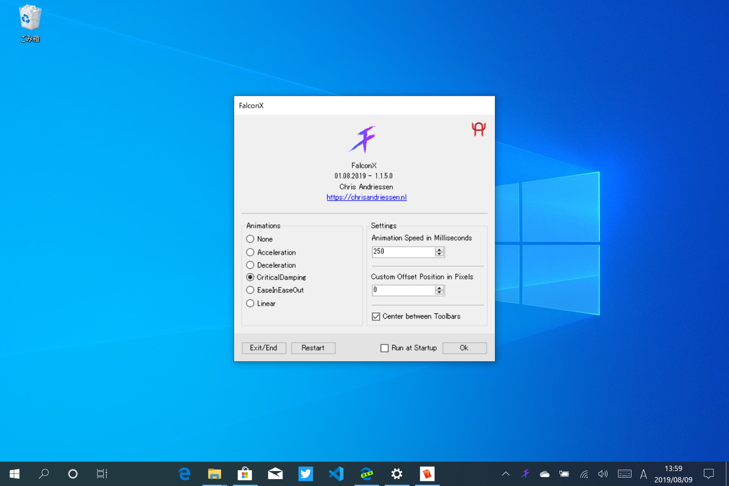This screenshot has width=729, height=486.
Task: Enable Run at Startup
Action: 384,348
